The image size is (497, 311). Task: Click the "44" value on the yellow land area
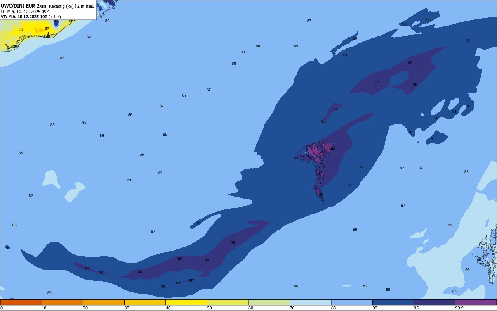click(21, 30)
